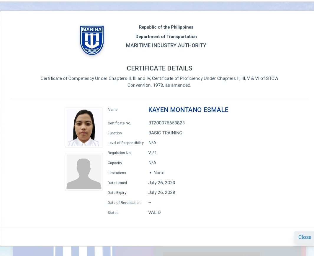Click the Level of Responsibility label
The height and width of the screenshot is (256, 314).
[125, 143]
